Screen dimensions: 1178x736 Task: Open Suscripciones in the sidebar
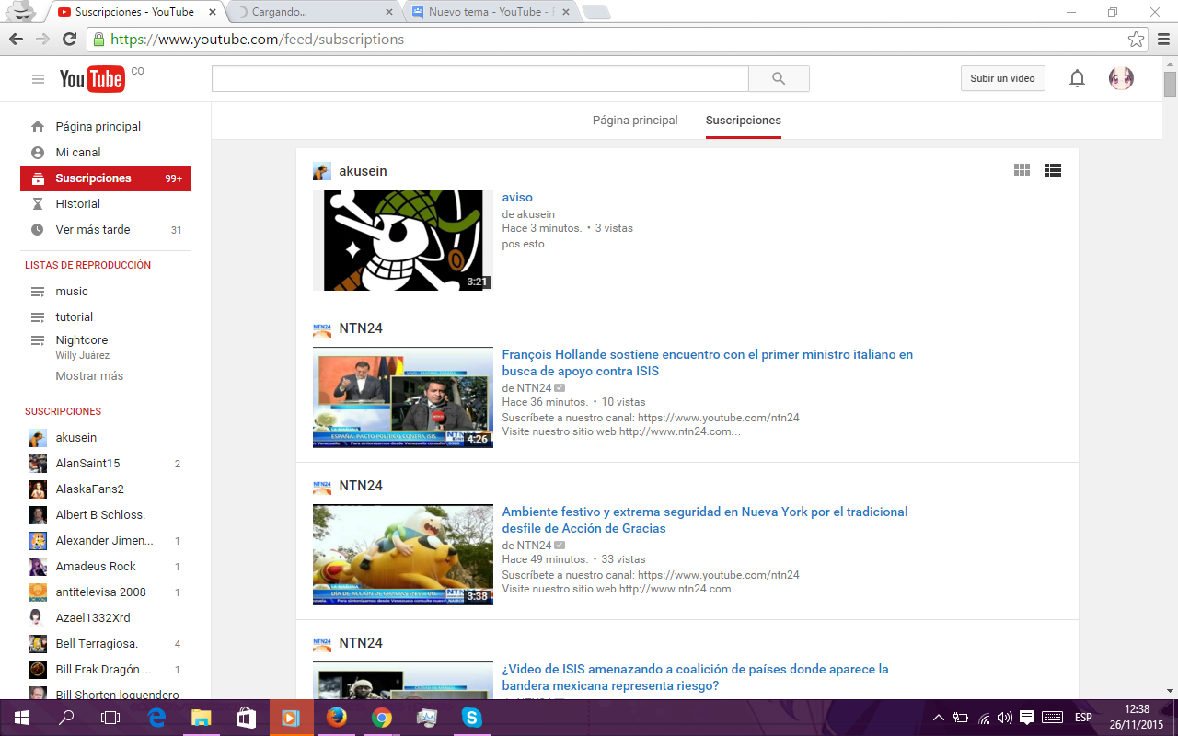[x=106, y=178]
